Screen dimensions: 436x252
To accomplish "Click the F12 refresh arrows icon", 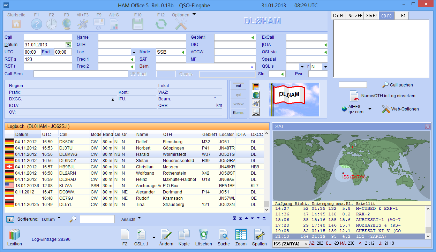I will click(161, 24).
